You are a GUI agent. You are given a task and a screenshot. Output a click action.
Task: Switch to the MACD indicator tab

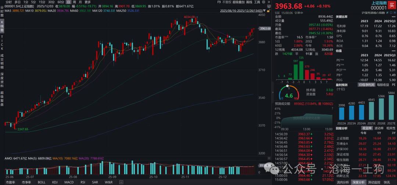coord(69,182)
